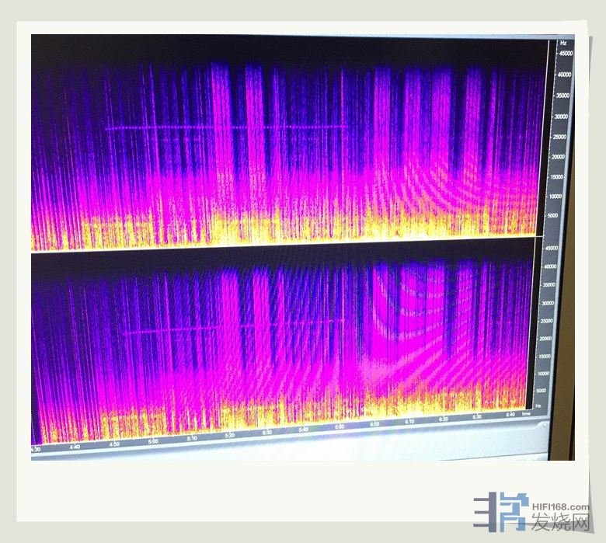Click the 4:40 mark on the time ruler
This screenshot has width=606, height=543.
point(75,446)
